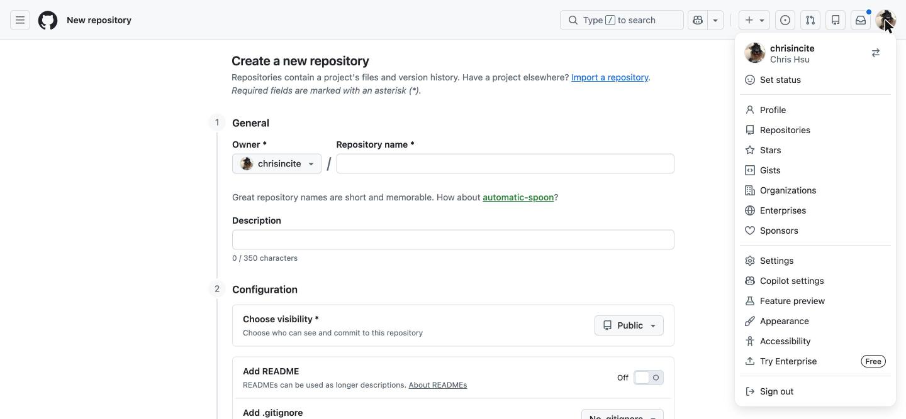Click the GitHub logo homepage icon
This screenshot has height=419, width=906.
(x=48, y=20)
